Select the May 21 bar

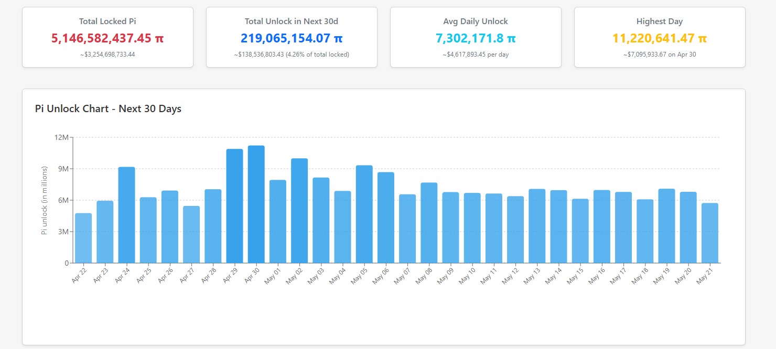click(709, 233)
